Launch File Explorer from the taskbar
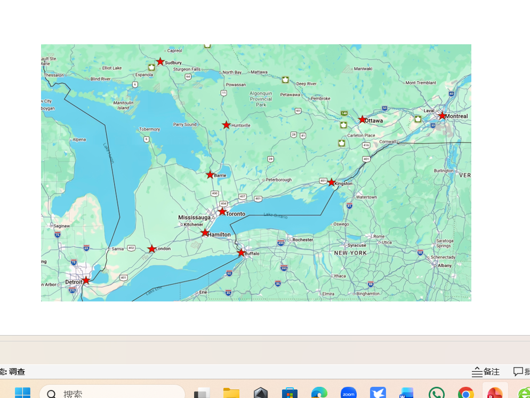 click(231, 394)
